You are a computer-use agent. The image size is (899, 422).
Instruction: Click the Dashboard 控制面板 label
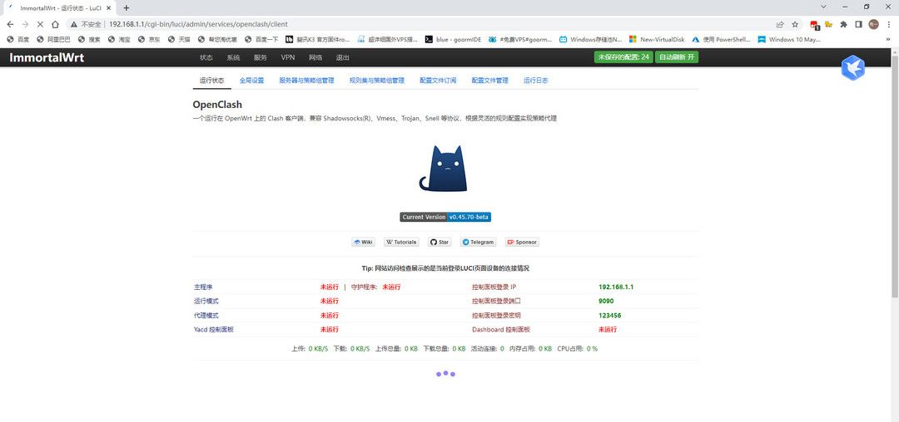[501, 330]
